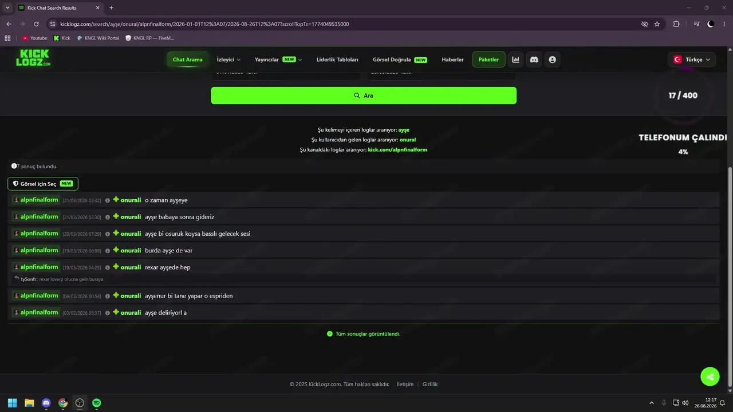Screen dimensions: 733x412
Task: Open the Youtube bookmark
Action: [x=34, y=38]
